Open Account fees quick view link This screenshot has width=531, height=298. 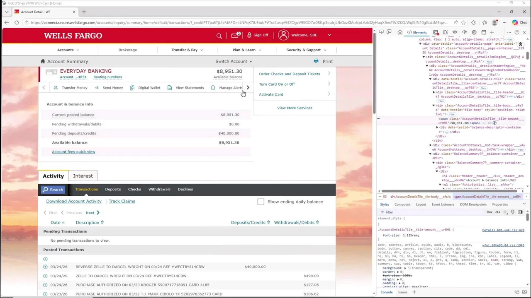(x=73, y=151)
